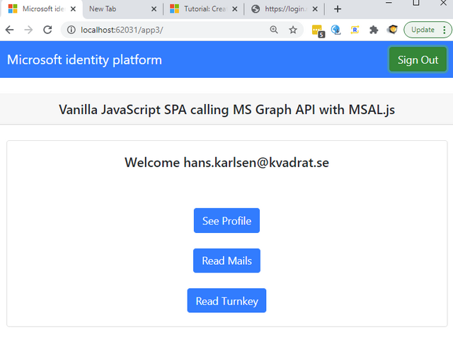
Task: Open the globe download extension icon
Action: [x=336, y=30]
